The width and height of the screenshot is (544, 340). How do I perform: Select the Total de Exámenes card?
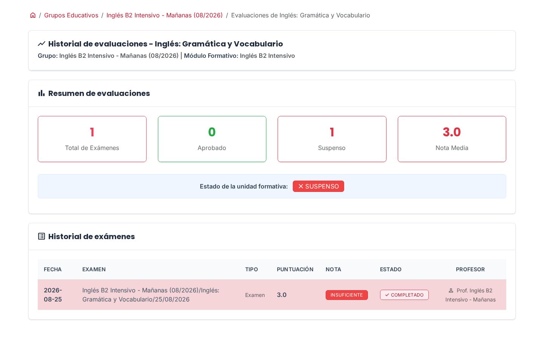pyautogui.click(x=92, y=139)
